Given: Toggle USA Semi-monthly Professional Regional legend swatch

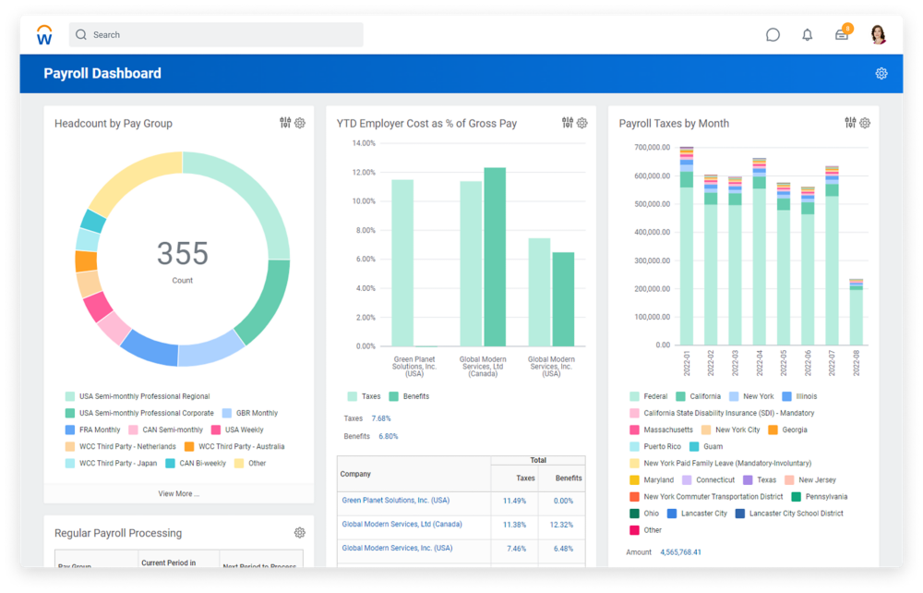Looking at the screenshot, I should [70, 396].
